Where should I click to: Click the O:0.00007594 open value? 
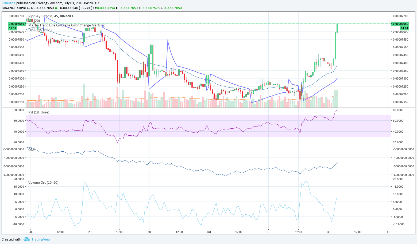(x=104, y=8)
